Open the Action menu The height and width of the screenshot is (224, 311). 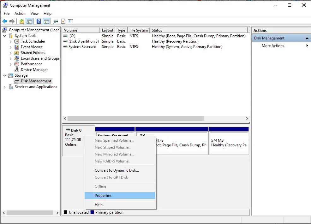tap(20, 14)
